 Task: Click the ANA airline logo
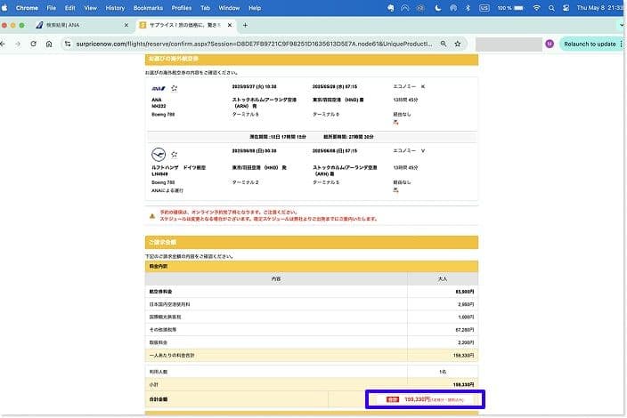pos(158,88)
